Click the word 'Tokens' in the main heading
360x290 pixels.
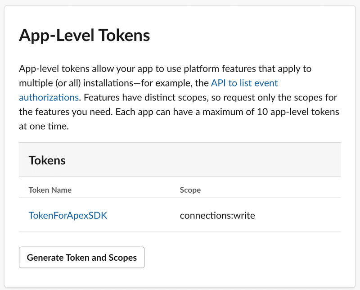124,36
